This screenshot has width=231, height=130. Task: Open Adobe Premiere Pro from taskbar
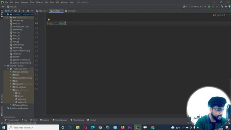click(x=130, y=127)
